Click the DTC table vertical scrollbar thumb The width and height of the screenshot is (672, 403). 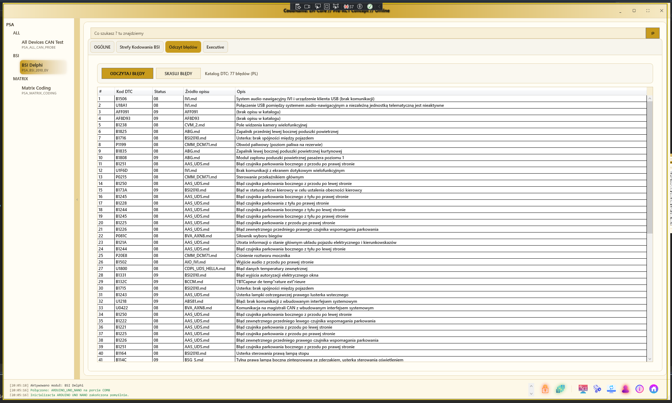(x=650, y=167)
